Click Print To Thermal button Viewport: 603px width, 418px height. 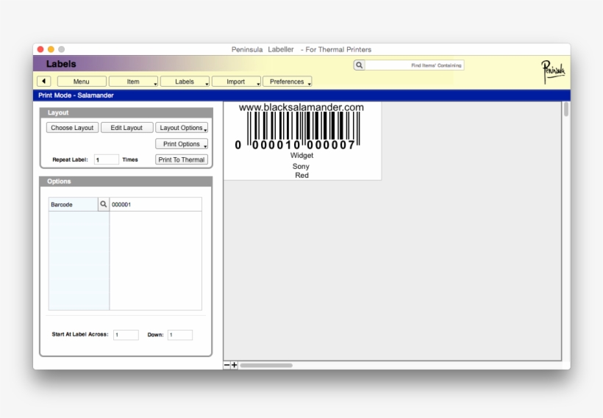coord(182,159)
